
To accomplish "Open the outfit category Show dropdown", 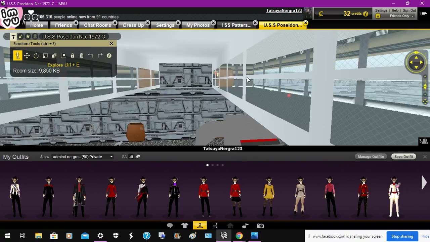I will click(83, 157).
